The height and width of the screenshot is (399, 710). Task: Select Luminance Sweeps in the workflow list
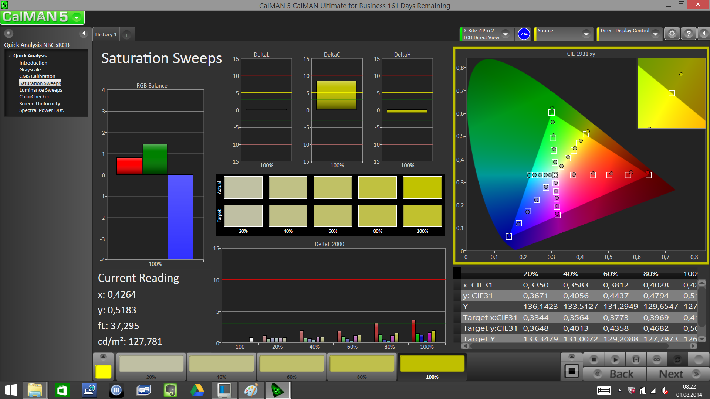[x=41, y=90]
